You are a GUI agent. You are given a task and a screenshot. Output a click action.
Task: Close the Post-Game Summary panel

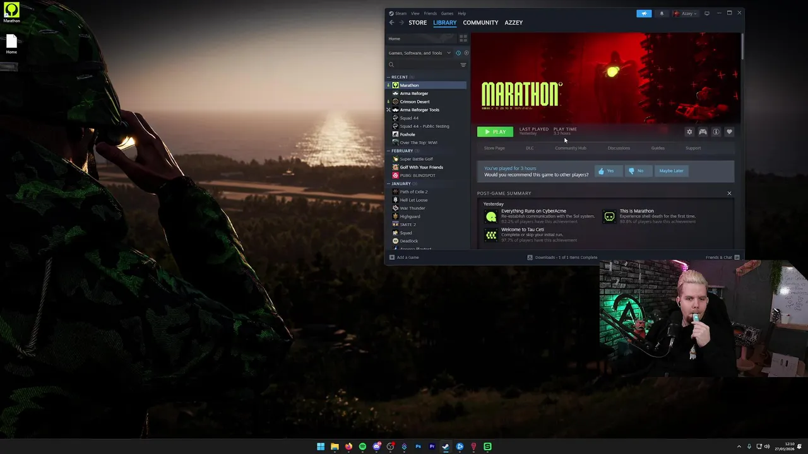[729, 193]
